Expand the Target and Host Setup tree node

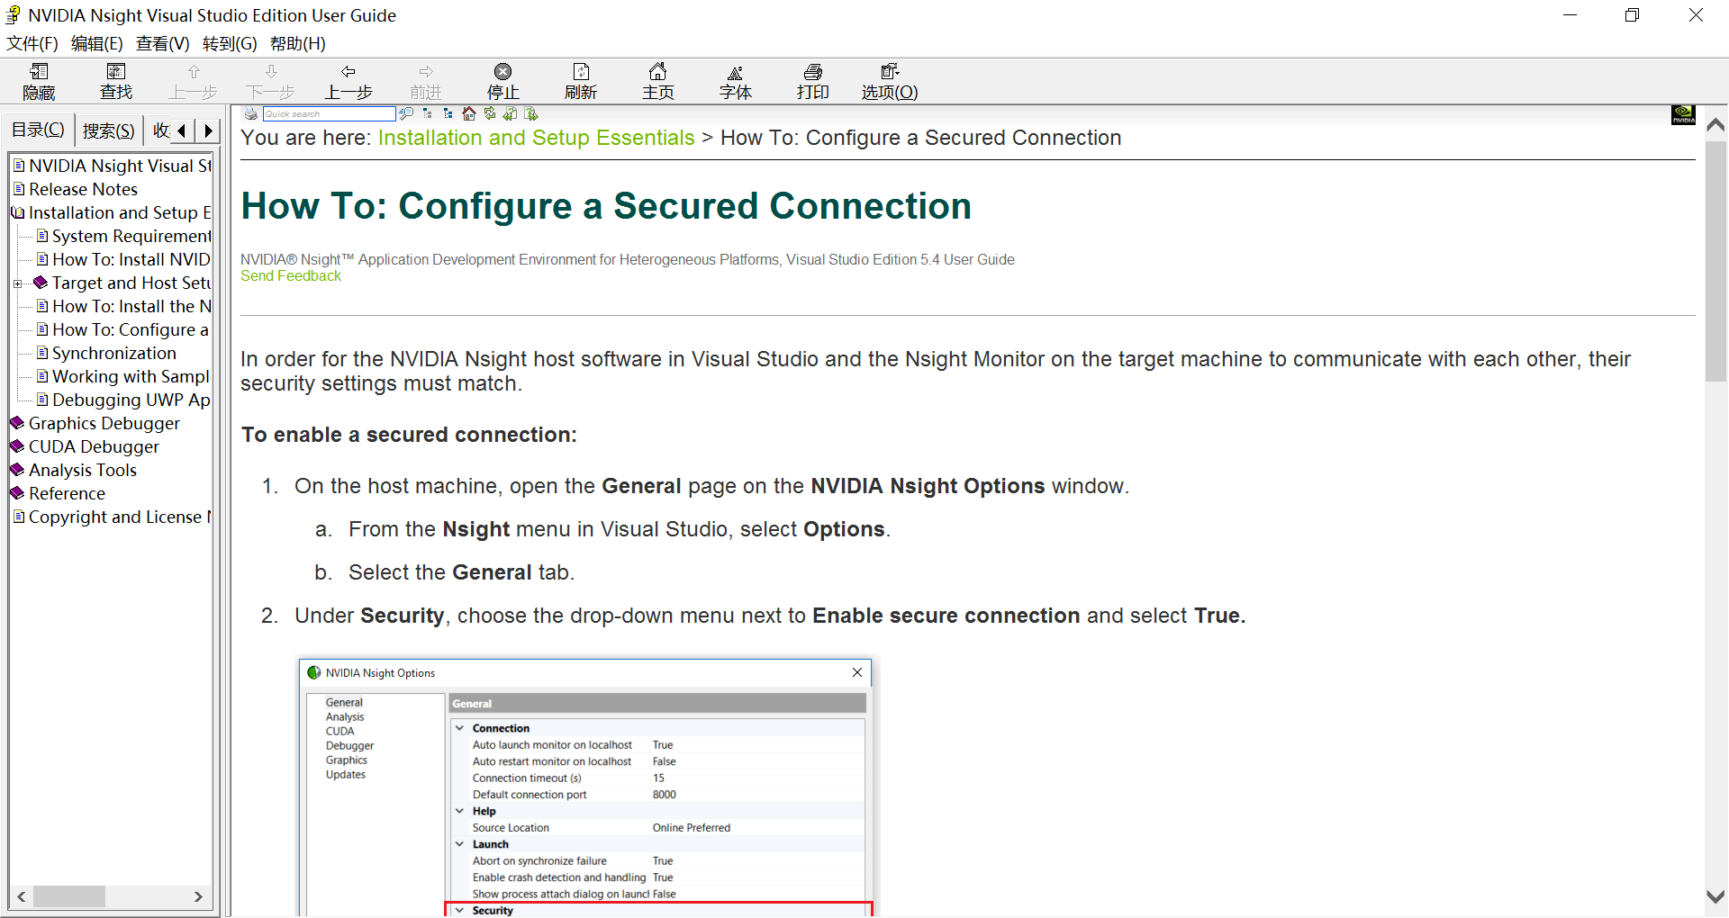point(17,283)
